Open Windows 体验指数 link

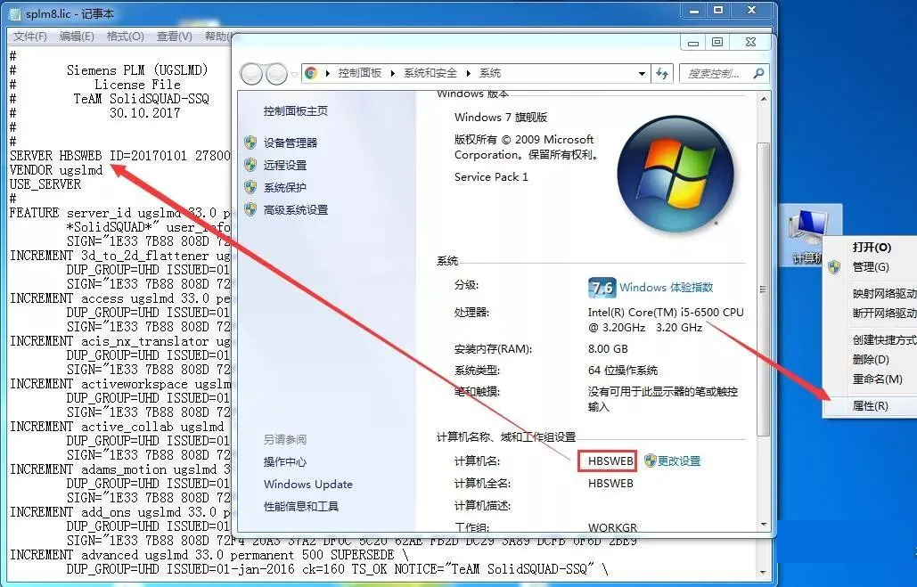tap(666, 287)
